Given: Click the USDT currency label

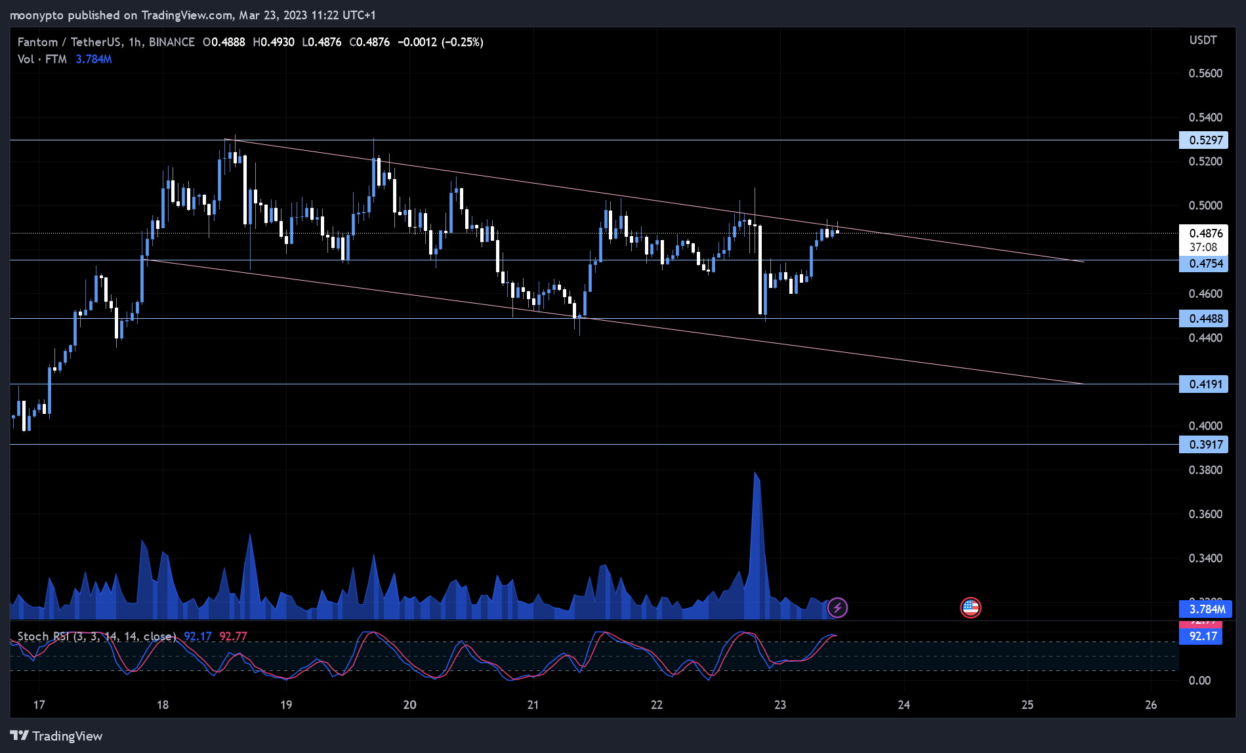Looking at the screenshot, I should tap(1203, 40).
